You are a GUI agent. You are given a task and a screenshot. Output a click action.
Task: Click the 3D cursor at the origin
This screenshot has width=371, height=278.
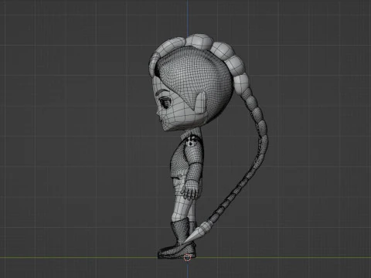[x=188, y=257]
